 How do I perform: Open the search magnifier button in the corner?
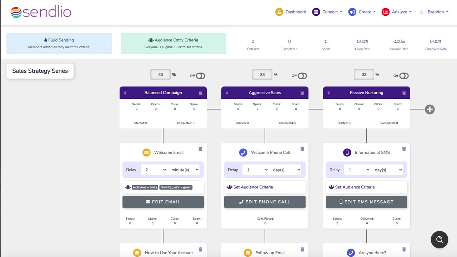pyautogui.click(x=439, y=240)
